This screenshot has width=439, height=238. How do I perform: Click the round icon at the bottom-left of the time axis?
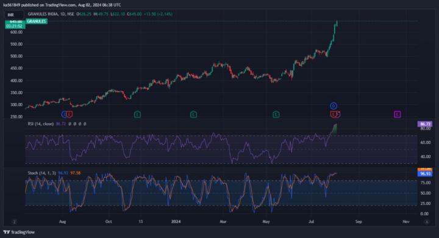[x=14, y=222]
